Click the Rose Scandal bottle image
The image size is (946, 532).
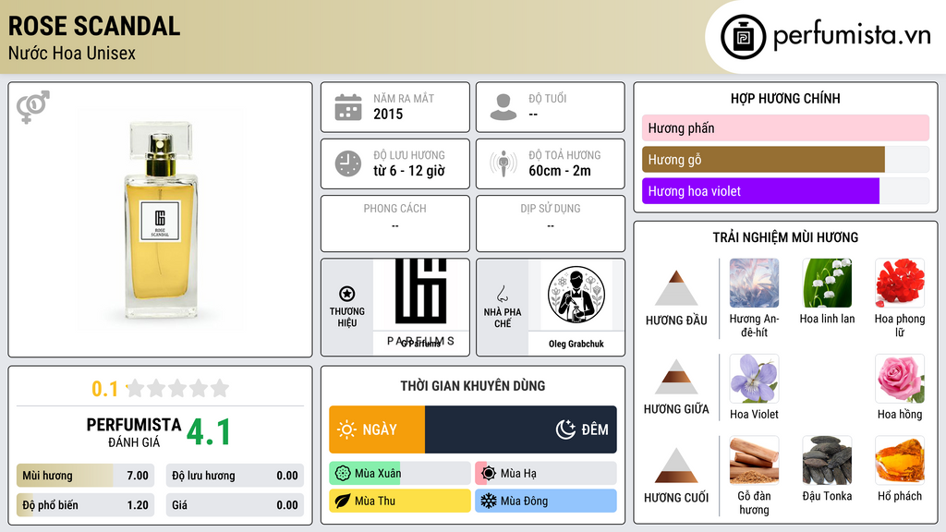click(160, 220)
